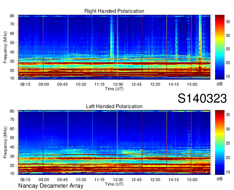234x190 pixels.
Task: Click 80 MHz tick on Right Handed frequency axis
Action: click(x=12, y=16)
